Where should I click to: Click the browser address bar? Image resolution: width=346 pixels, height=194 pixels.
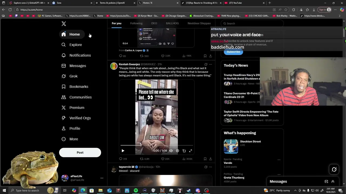click(143, 10)
